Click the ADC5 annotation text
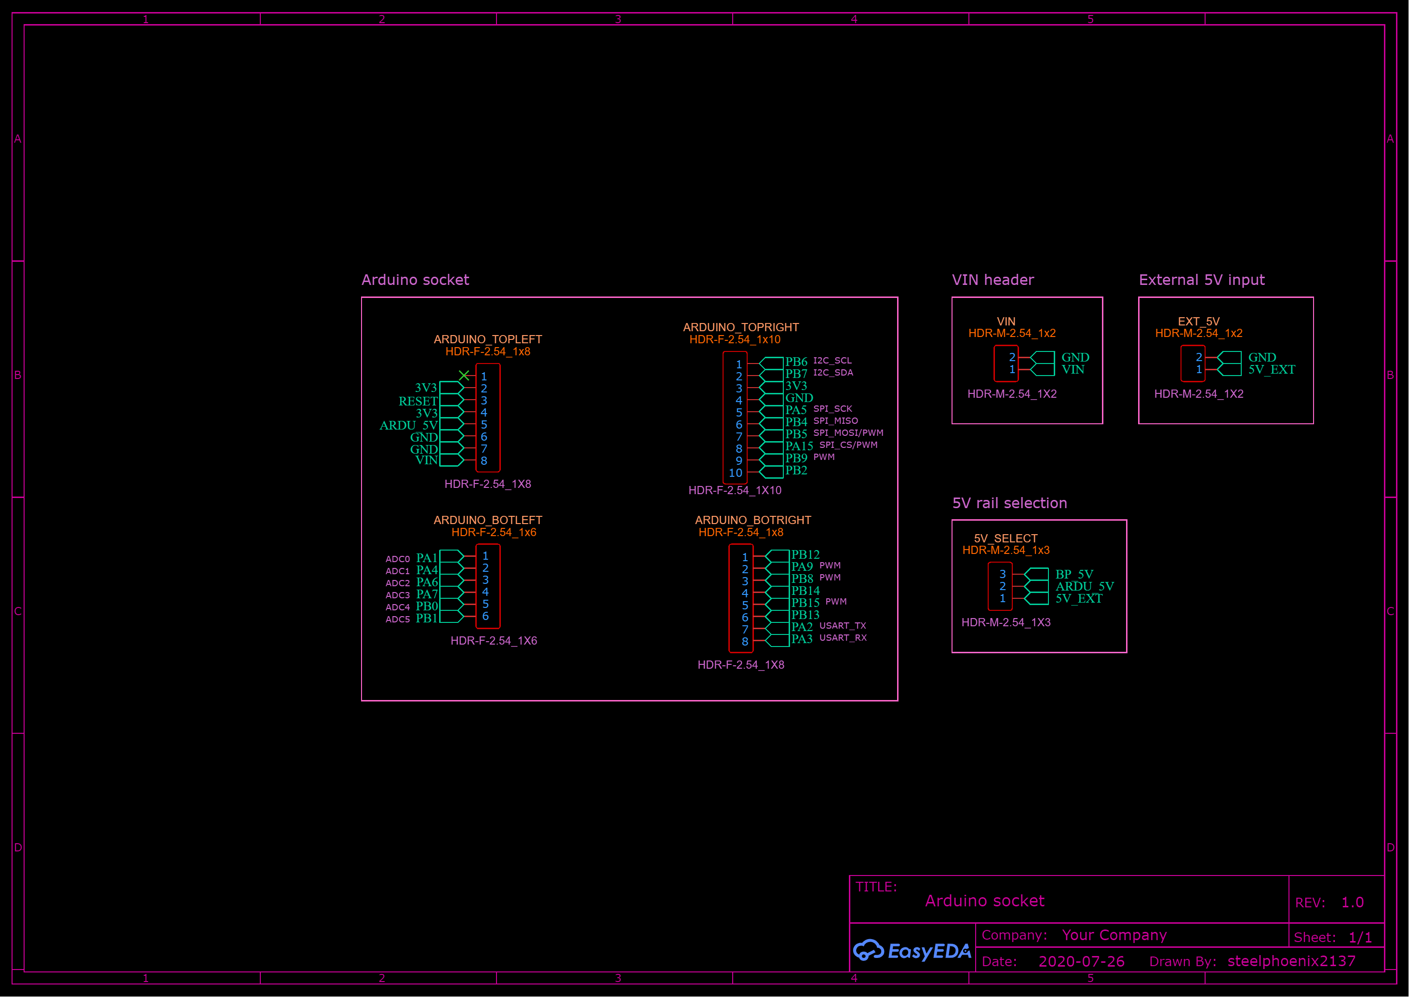Viewport: 1409px width, 997px height. click(x=398, y=620)
